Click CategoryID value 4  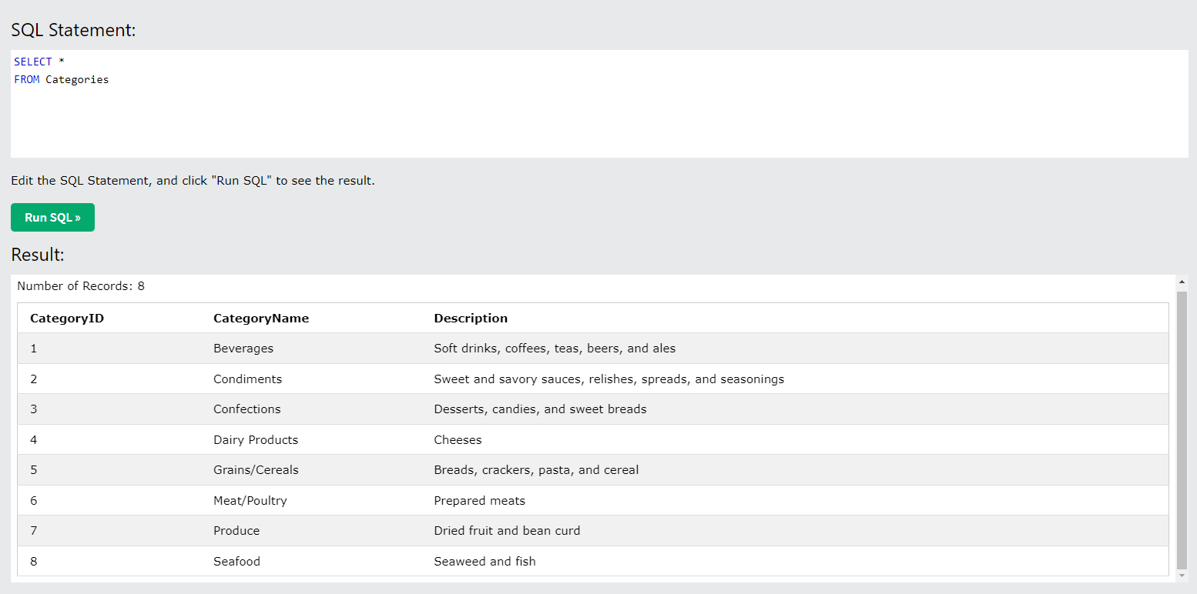34,440
